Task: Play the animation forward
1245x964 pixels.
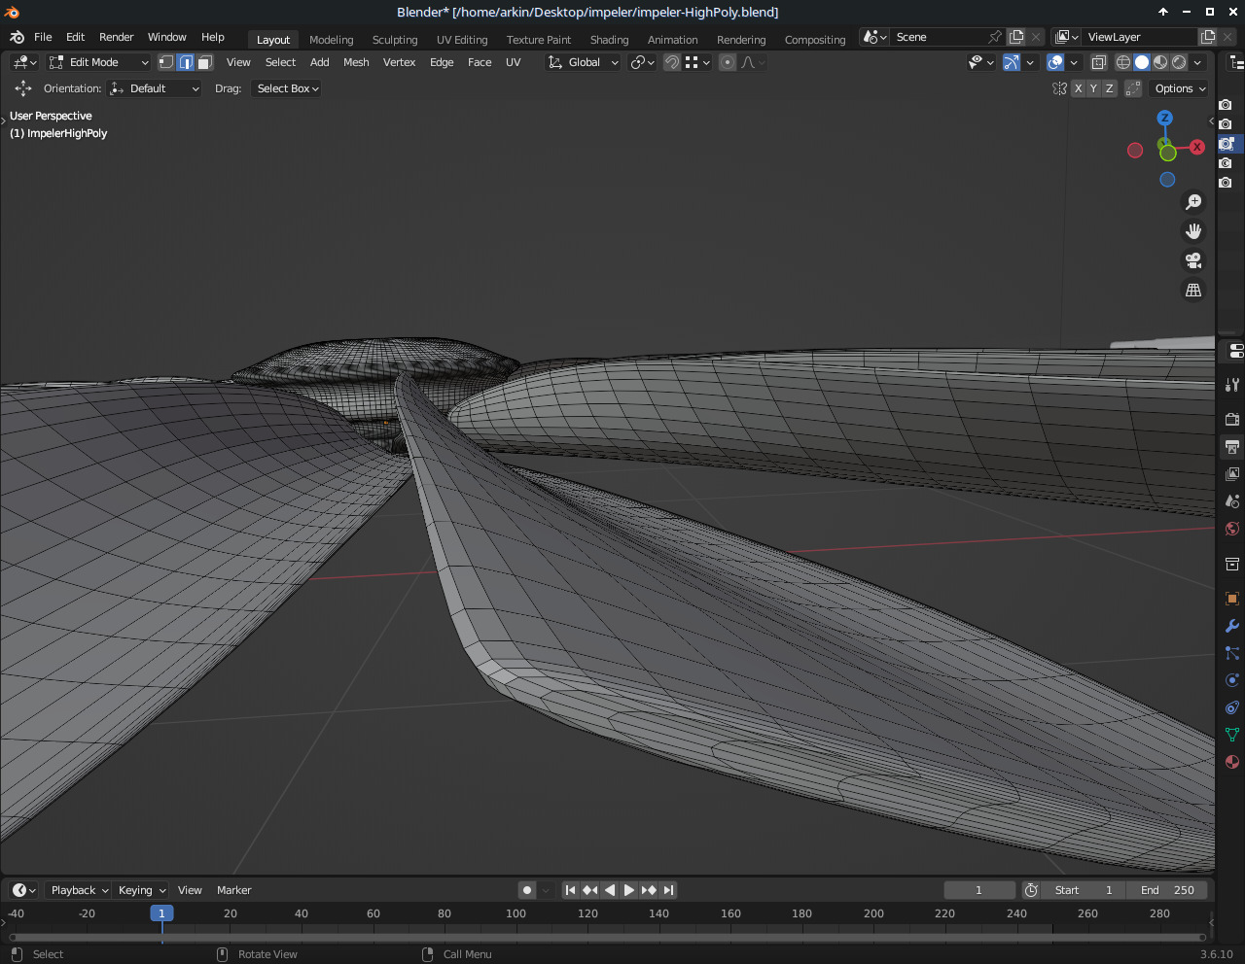Action: [x=628, y=890]
